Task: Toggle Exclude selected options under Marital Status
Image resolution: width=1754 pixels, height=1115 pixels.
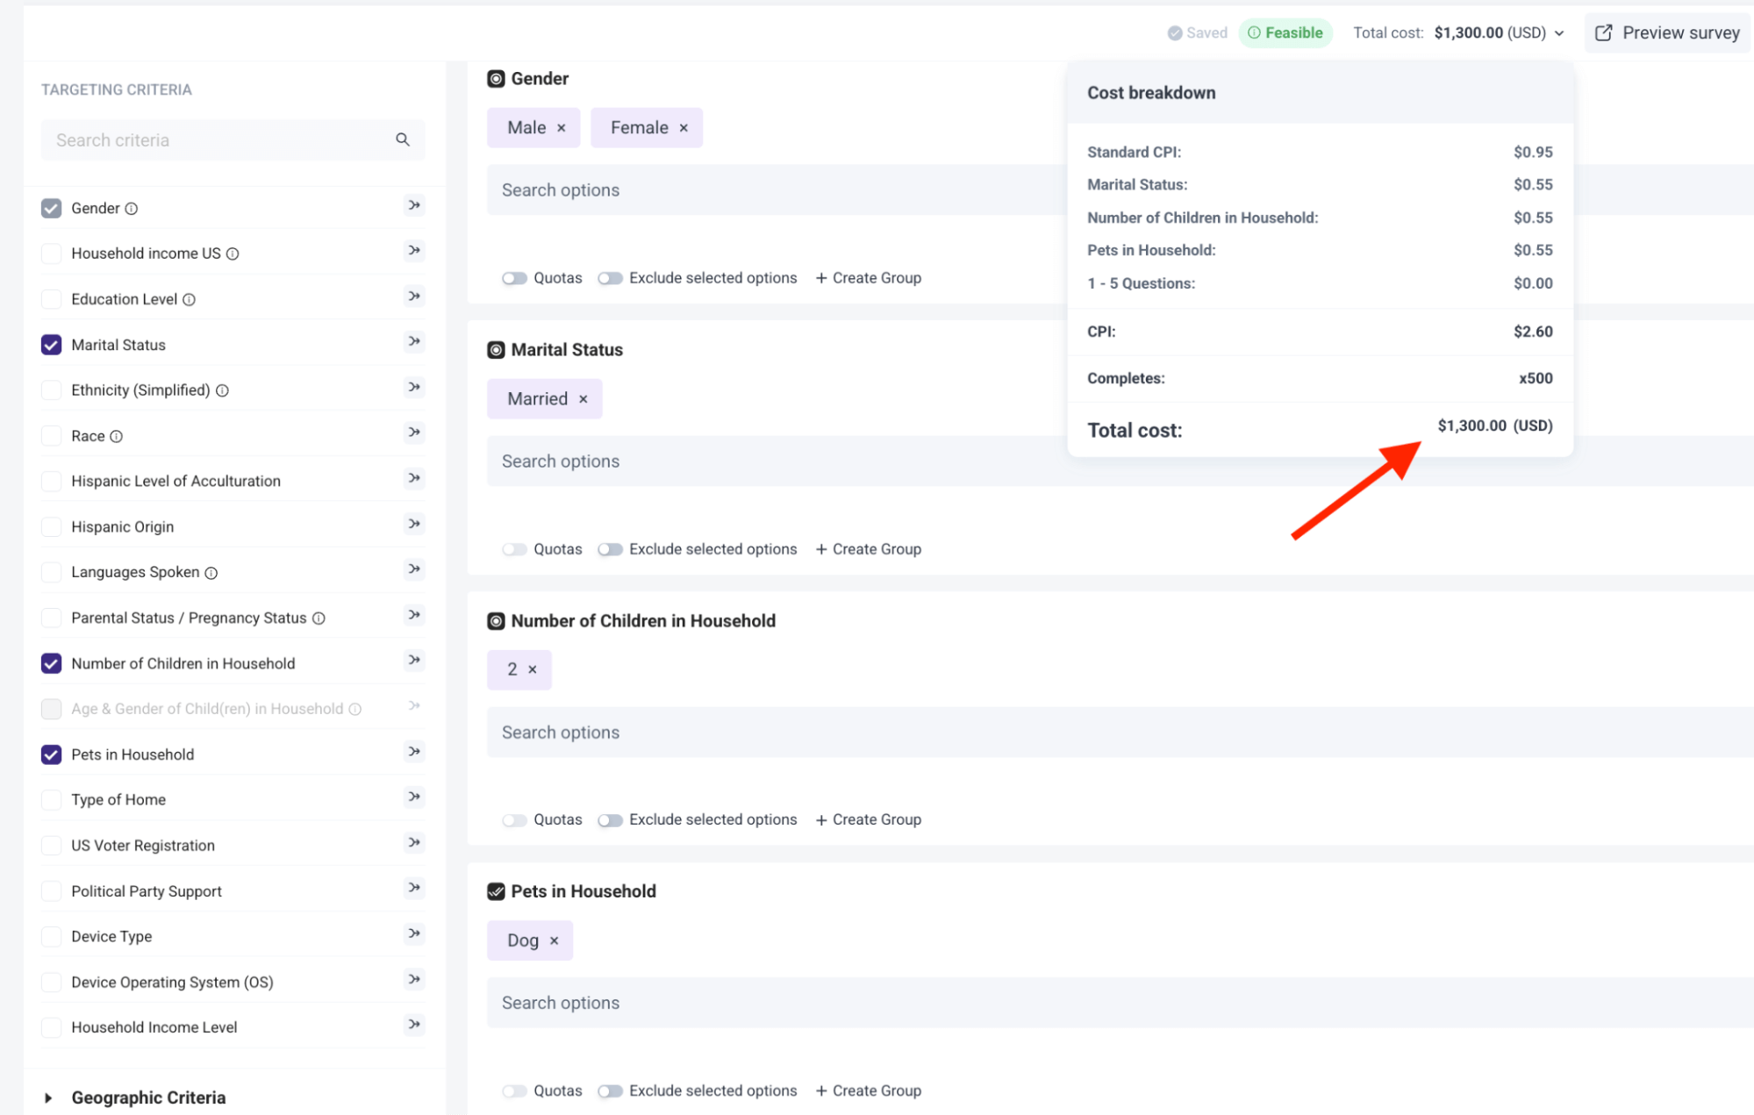Action: tap(610, 549)
